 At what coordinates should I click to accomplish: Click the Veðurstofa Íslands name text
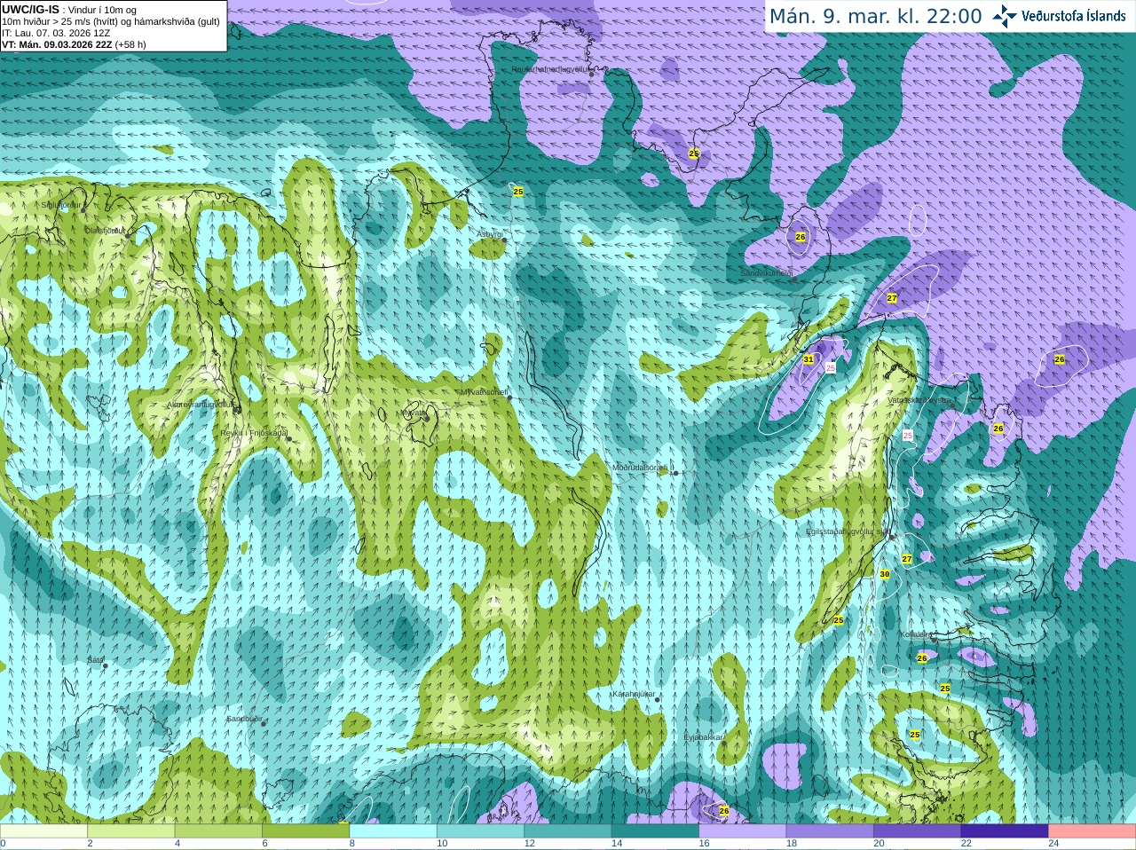point(1074,16)
